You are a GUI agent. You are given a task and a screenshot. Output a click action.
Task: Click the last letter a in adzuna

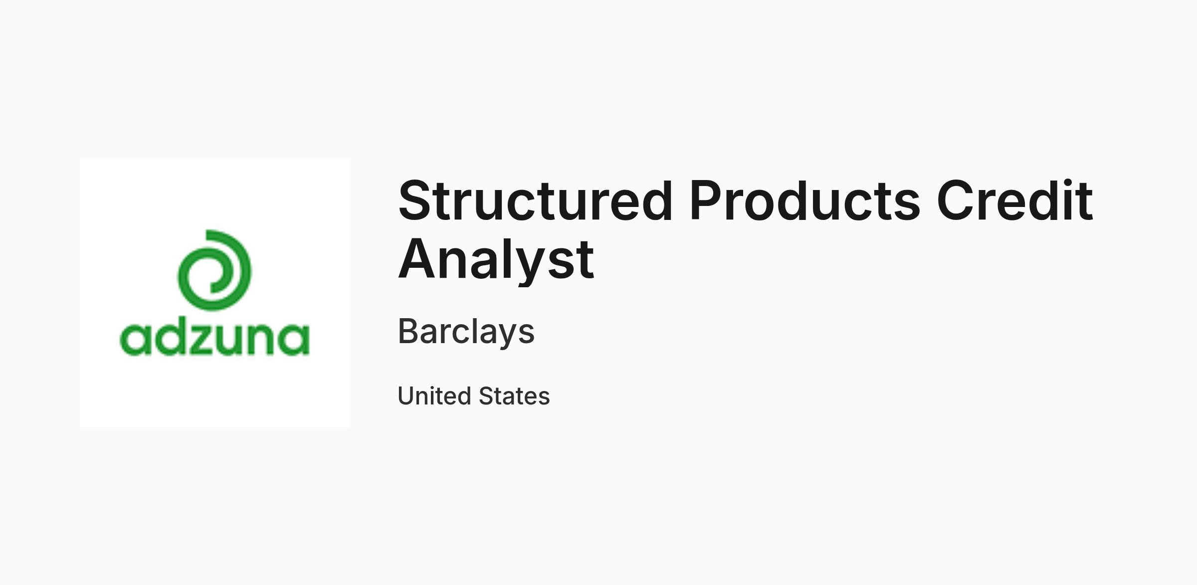(x=296, y=341)
